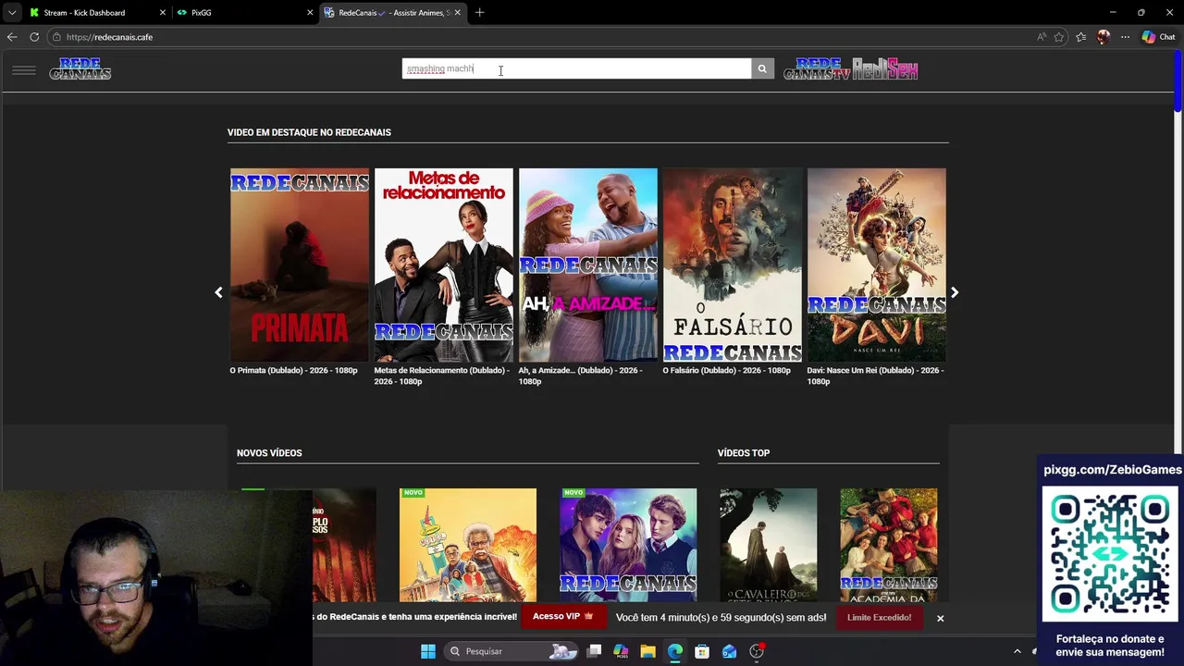Open Task View in the taskbar
The image size is (1184, 666).
pos(595,651)
